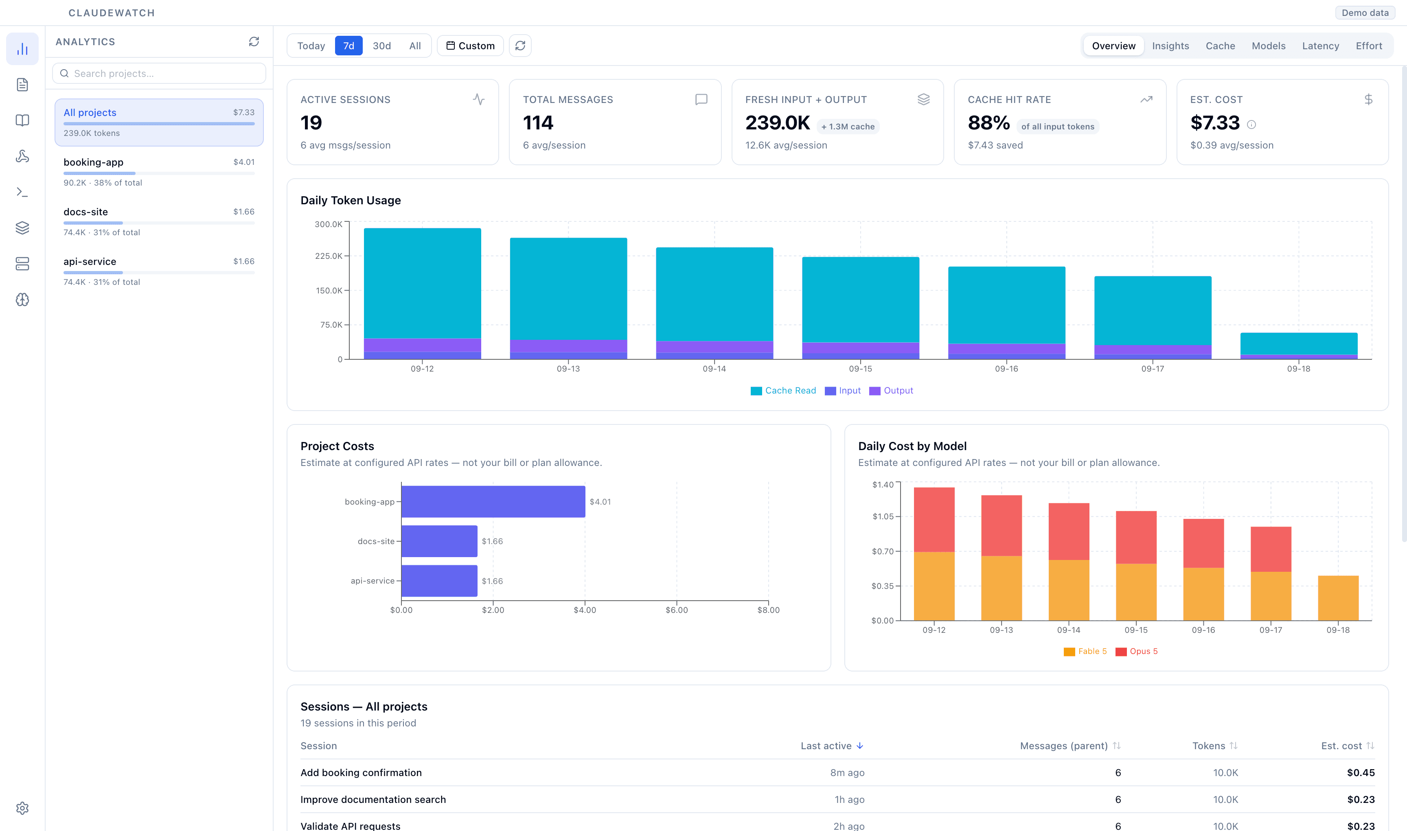Open the open-book sidebar icon
The width and height of the screenshot is (1407, 831).
tap(22, 120)
